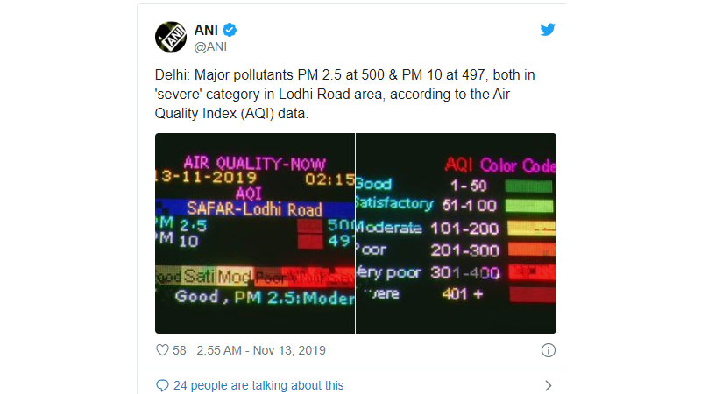Click the blue verified badge
Viewport: 701px width, 394px height.
(230, 30)
